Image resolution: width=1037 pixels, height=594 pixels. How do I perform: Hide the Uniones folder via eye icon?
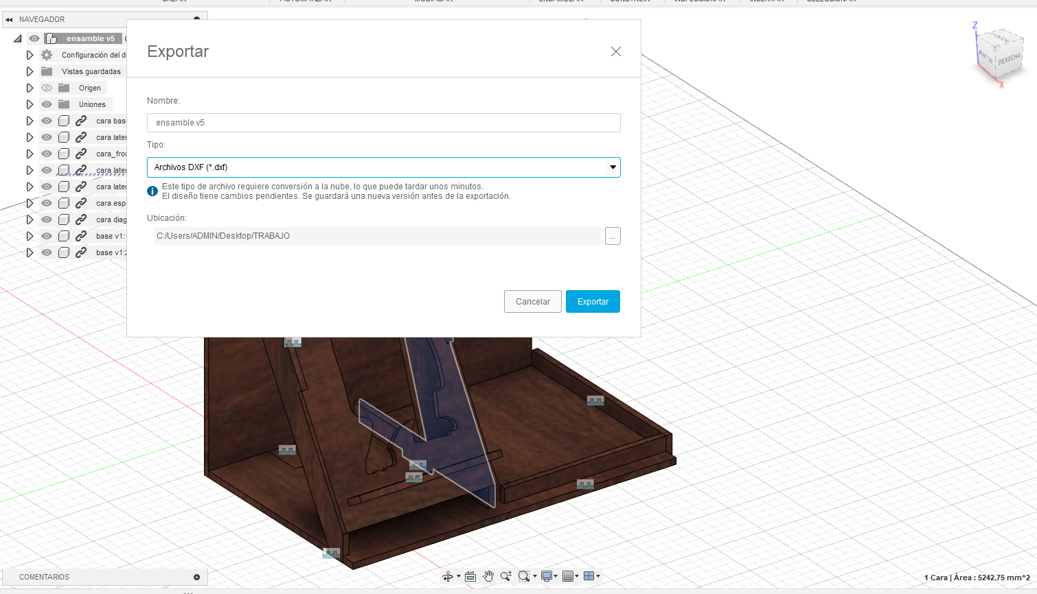coord(47,104)
